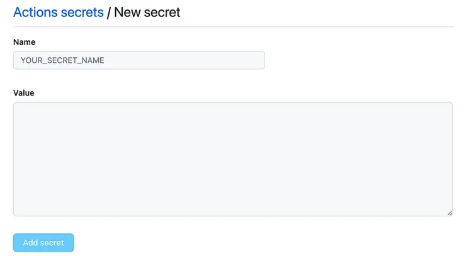Select the large Value input box
466x256 pixels.
pyautogui.click(x=232, y=159)
